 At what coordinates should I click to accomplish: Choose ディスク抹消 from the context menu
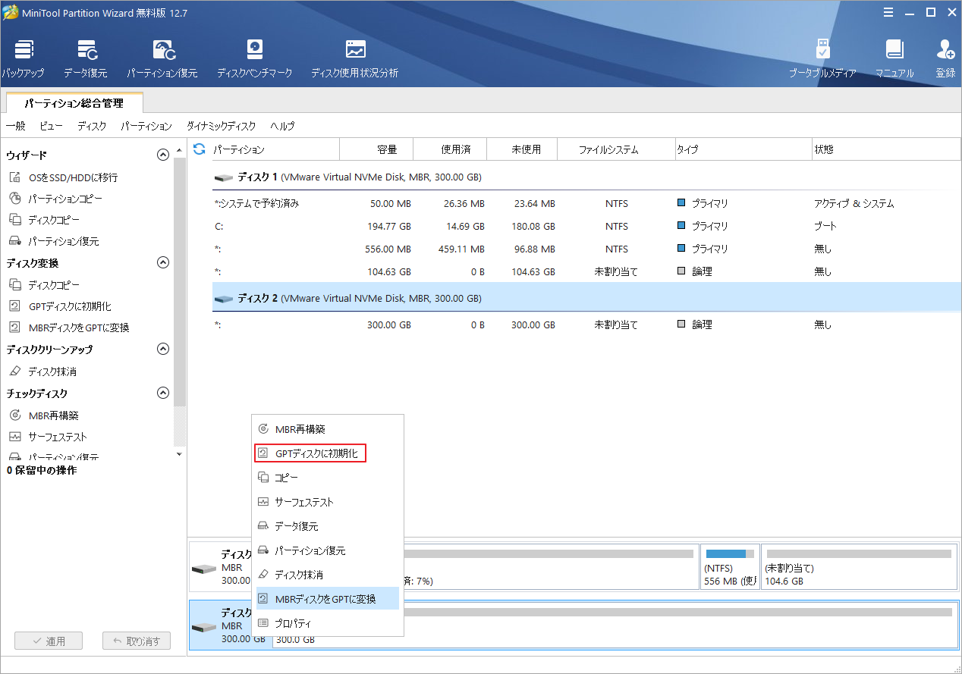[x=327, y=575]
